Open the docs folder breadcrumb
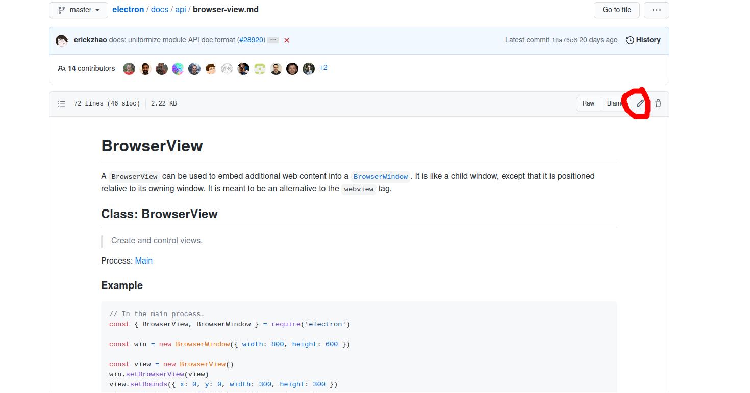Image resolution: width=750 pixels, height=393 pixels. (159, 9)
